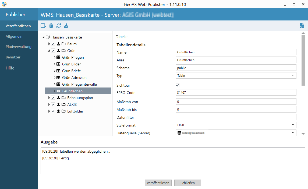The height and width of the screenshot is (189, 308).
Task: Uncheck the Baum group checkbox
Action: [x=53, y=44]
